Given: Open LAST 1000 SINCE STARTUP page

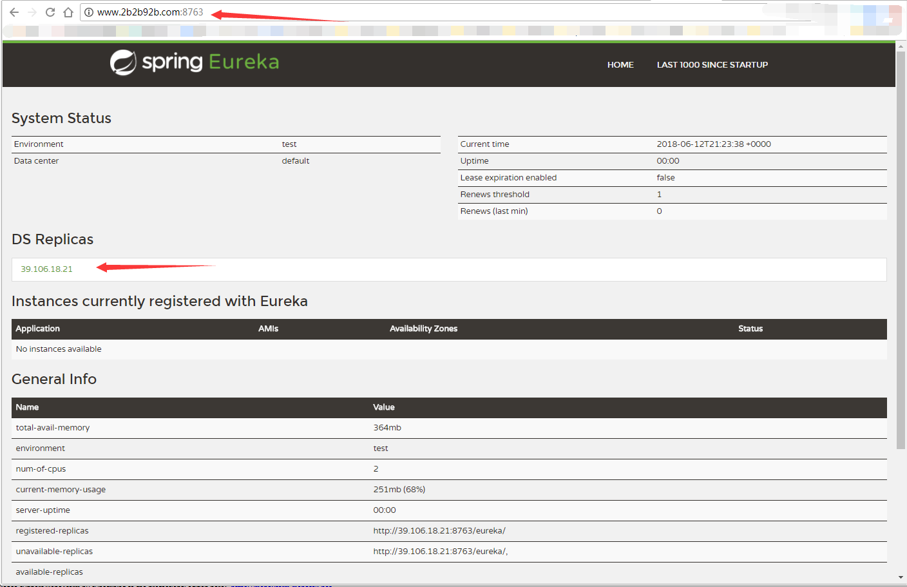Looking at the screenshot, I should [x=712, y=65].
